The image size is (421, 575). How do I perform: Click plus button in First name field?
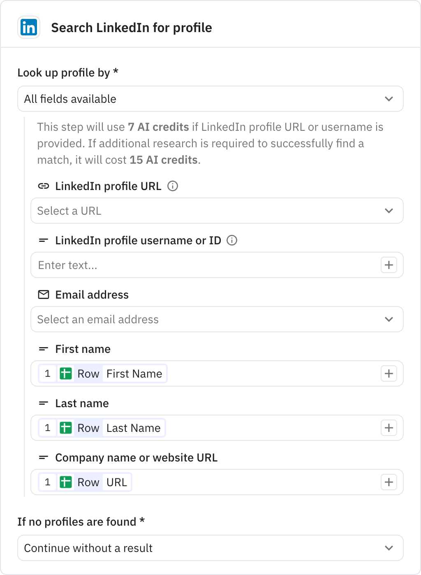tap(389, 373)
